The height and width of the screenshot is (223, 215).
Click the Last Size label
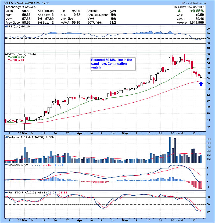click(67, 19)
